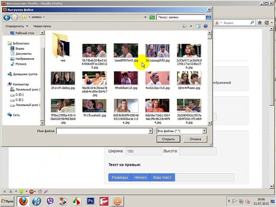Click the 'Открыть' button
Image resolution: width=276 pixels, height=207 pixels.
click(x=168, y=139)
